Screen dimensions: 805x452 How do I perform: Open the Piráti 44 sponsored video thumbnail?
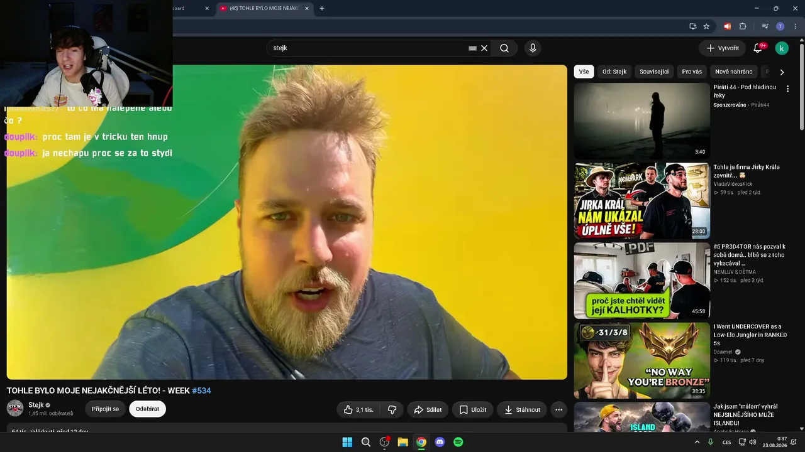[641, 121]
